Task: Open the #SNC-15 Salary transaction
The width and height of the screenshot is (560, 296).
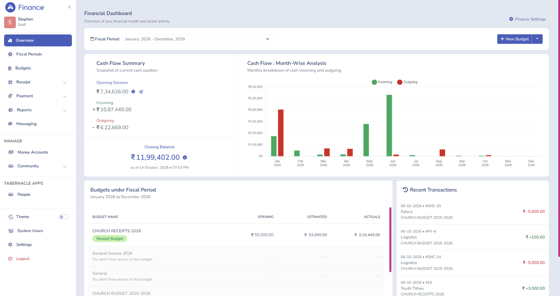Action: pos(472,212)
